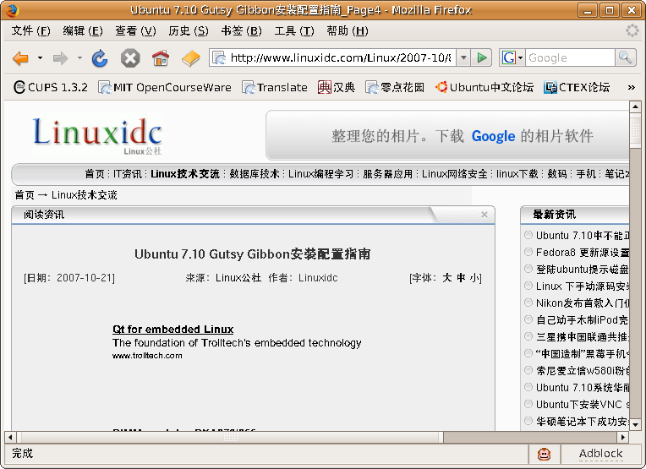Click the Back arrow navigation button
This screenshot has width=646, height=469.
tap(20, 58)
